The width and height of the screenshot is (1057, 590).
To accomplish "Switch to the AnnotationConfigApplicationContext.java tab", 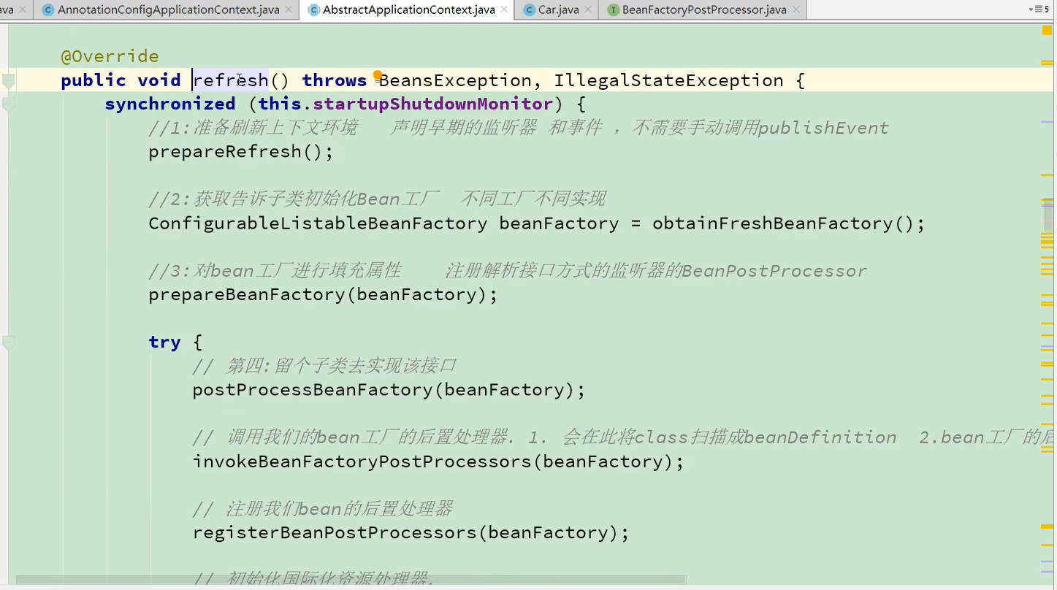I will (x=168, y=10).
